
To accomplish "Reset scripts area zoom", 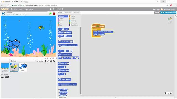I will tap(168, 93).
